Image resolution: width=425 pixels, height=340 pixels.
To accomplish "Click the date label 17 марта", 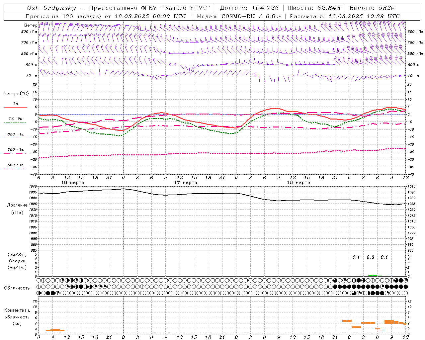I will [186, 183].
